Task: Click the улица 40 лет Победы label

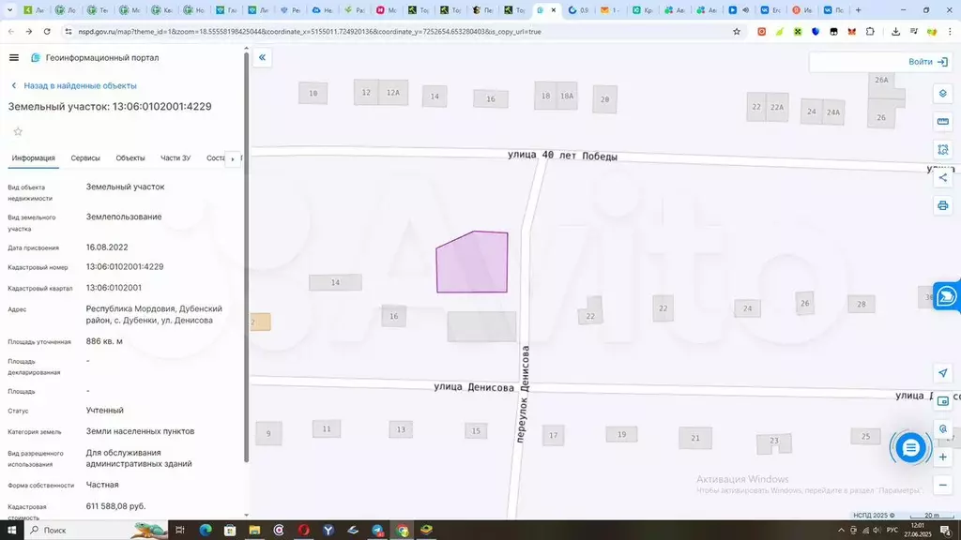Action: point(563,156)
